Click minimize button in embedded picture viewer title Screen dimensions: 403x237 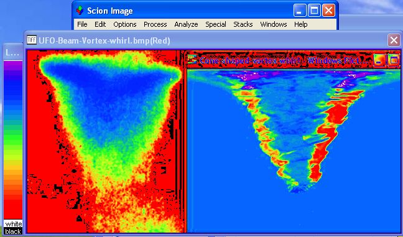[379, 60]
